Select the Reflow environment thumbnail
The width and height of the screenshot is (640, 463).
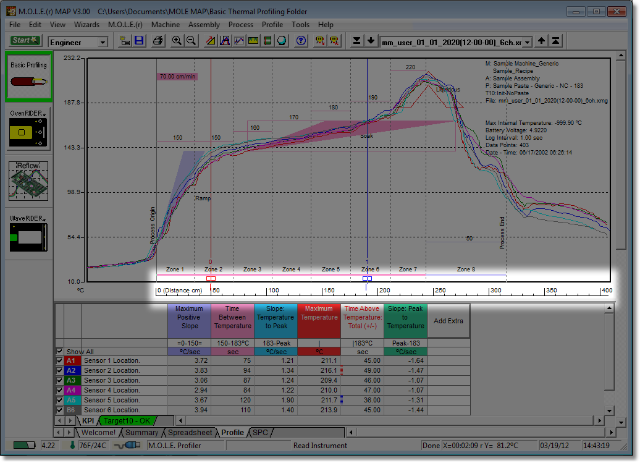28,181
